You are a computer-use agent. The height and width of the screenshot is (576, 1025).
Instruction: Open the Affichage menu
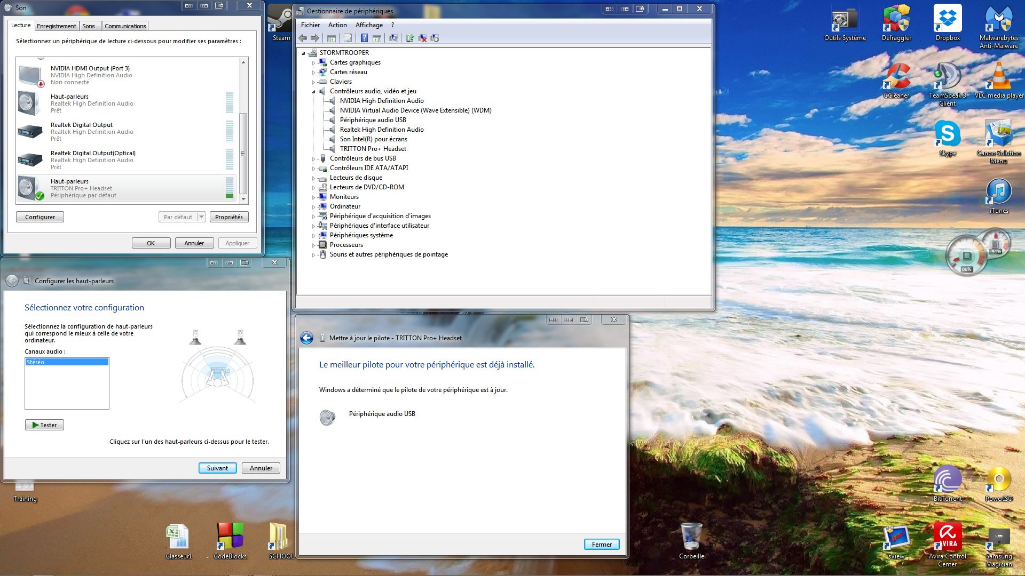pyautogui.click(x=369, y=25)
